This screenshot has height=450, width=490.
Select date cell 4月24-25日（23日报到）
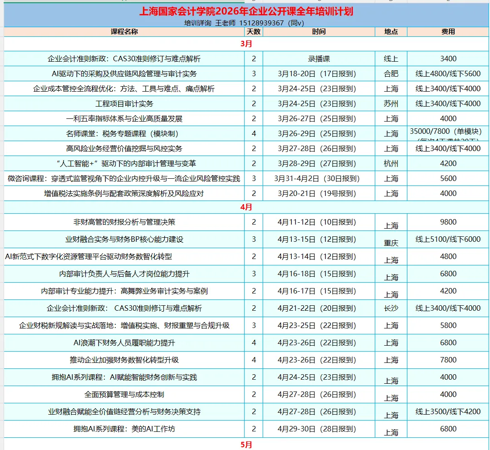click(x=319, y=377)
